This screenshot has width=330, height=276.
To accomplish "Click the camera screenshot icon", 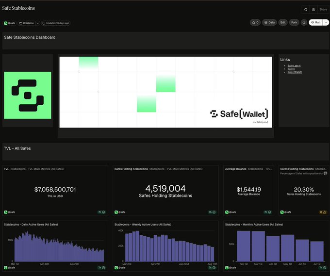I will click(x=313, y=10).
